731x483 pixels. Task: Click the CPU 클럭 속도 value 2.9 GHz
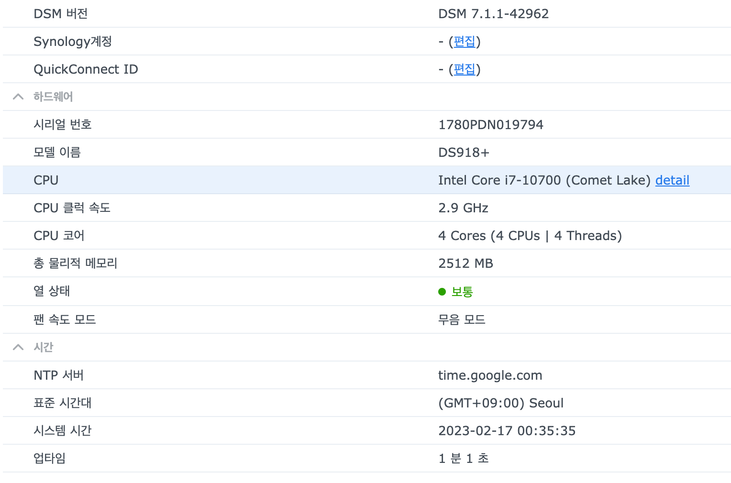pyautogui.click(x=463, y=208)
